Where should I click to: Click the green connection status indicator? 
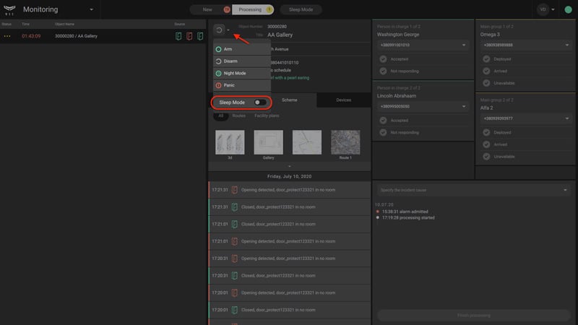(568, 9)
